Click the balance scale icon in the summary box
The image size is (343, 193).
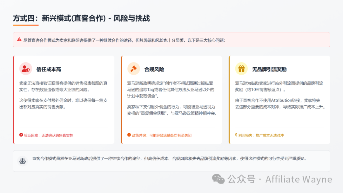[x=23, y=161]
